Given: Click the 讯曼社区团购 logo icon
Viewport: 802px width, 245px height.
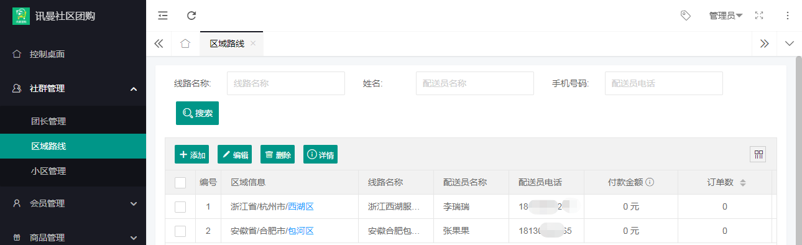Looking at the screenshot, I should [21, 16].
